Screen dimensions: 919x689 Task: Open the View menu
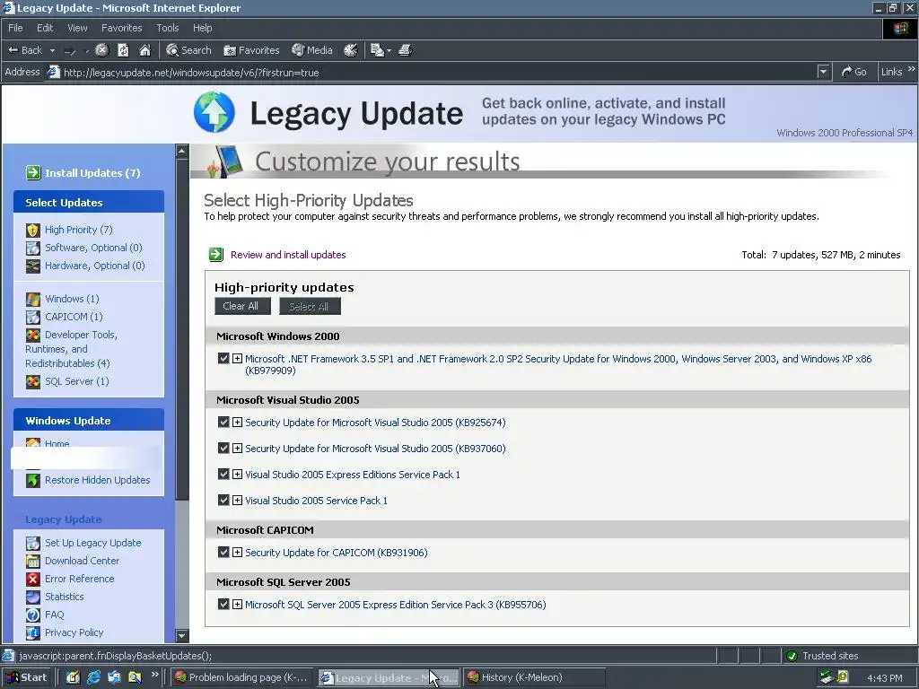click(77, 28)
